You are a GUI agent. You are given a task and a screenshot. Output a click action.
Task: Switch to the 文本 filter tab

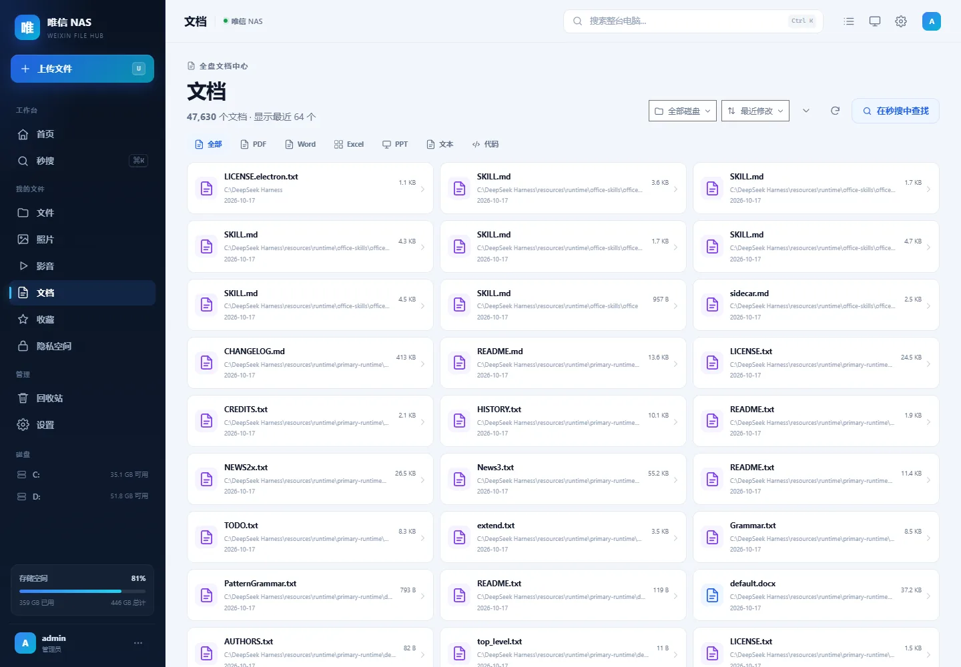point(440,144)
